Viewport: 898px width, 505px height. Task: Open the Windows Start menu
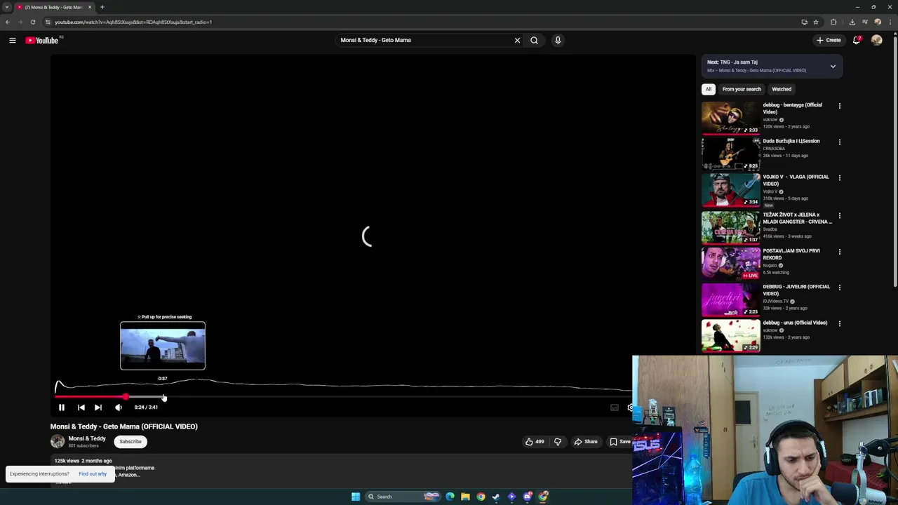pyautogui.click(x=356, y=497)
